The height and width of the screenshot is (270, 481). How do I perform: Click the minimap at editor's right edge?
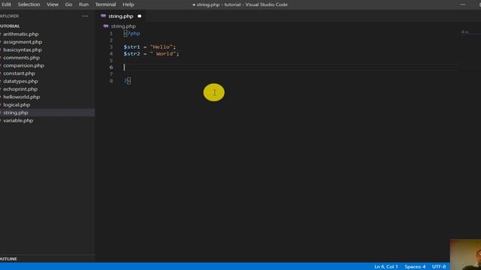(x=469, y=31)
